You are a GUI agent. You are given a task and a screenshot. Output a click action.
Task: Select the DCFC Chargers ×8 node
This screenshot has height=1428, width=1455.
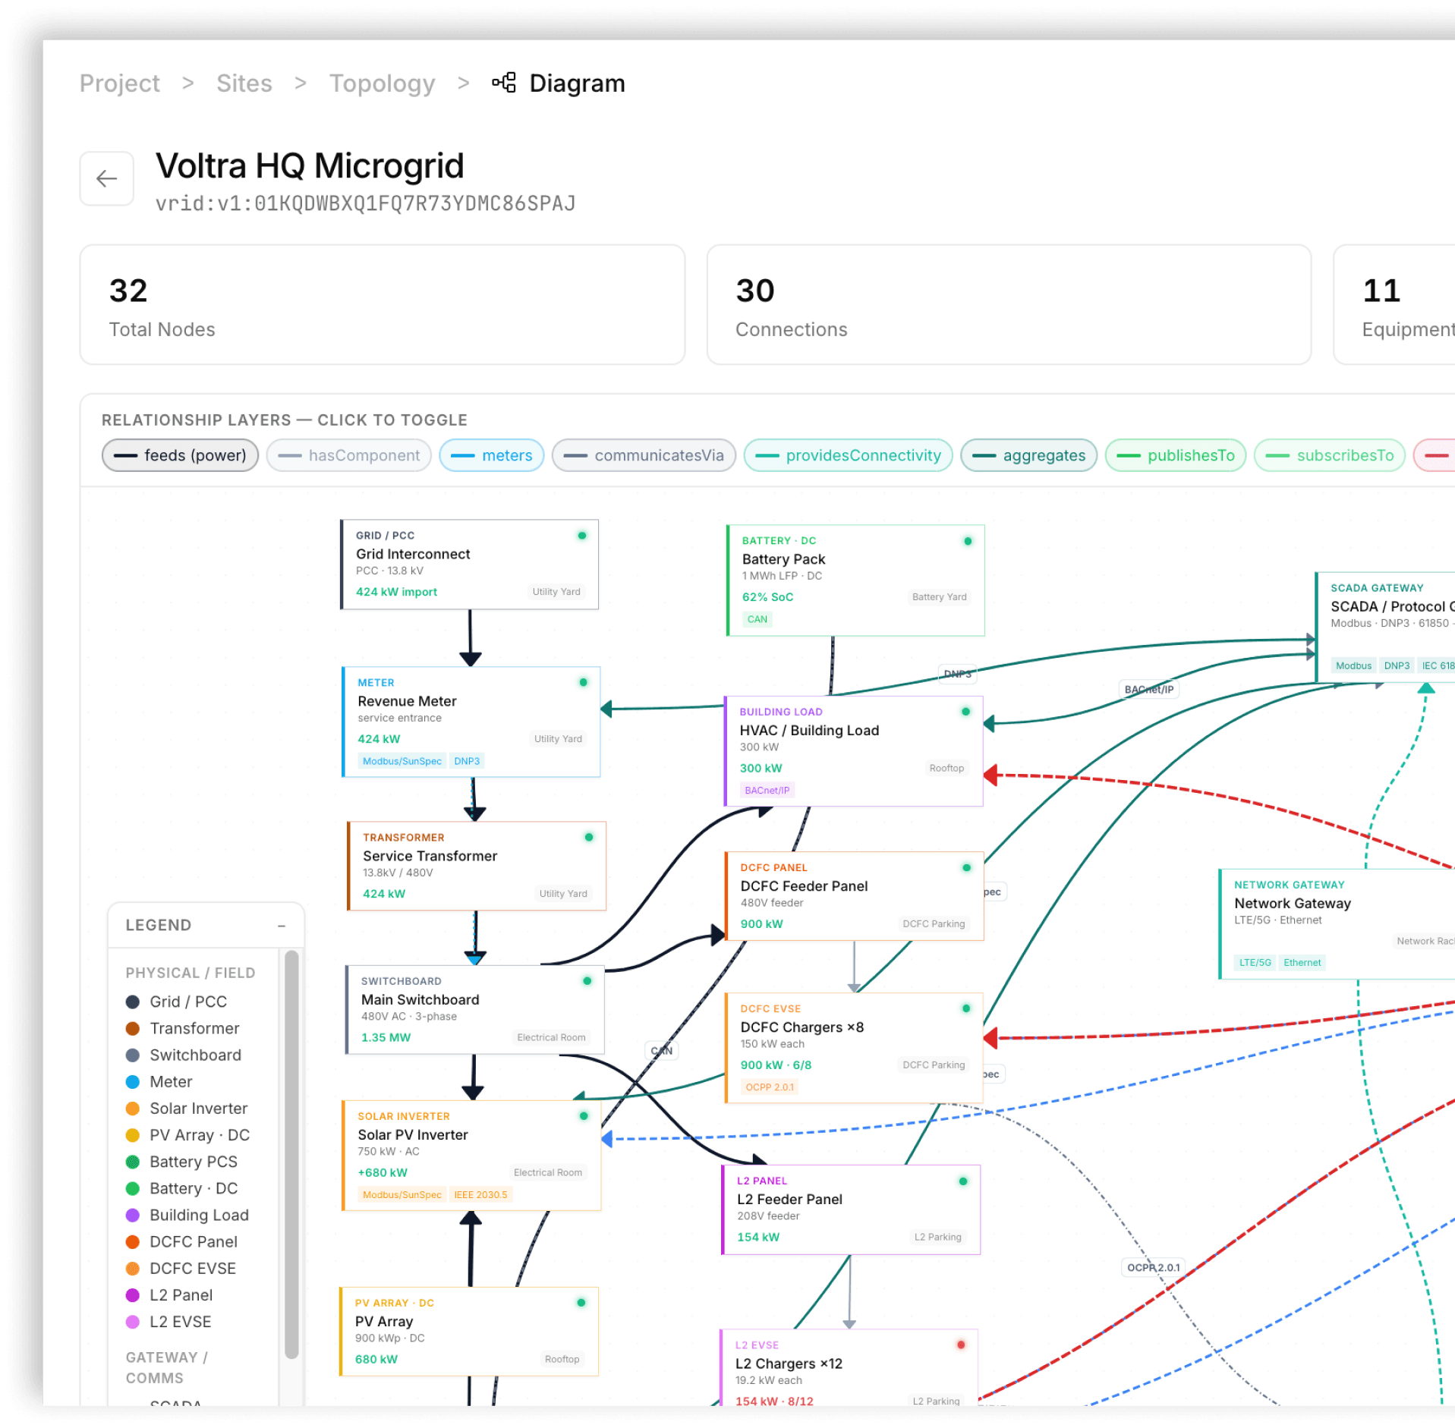coord(855,1048)
